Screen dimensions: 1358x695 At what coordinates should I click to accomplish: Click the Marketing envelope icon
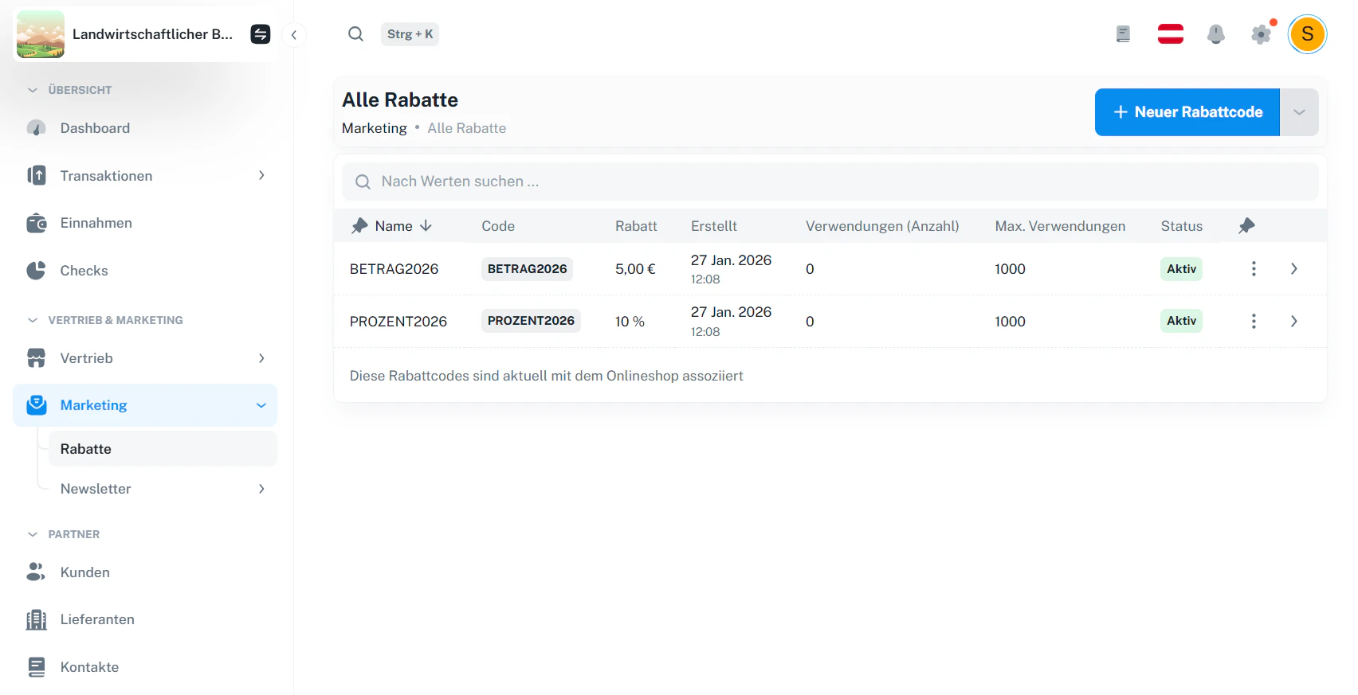[x=37, y=405]
